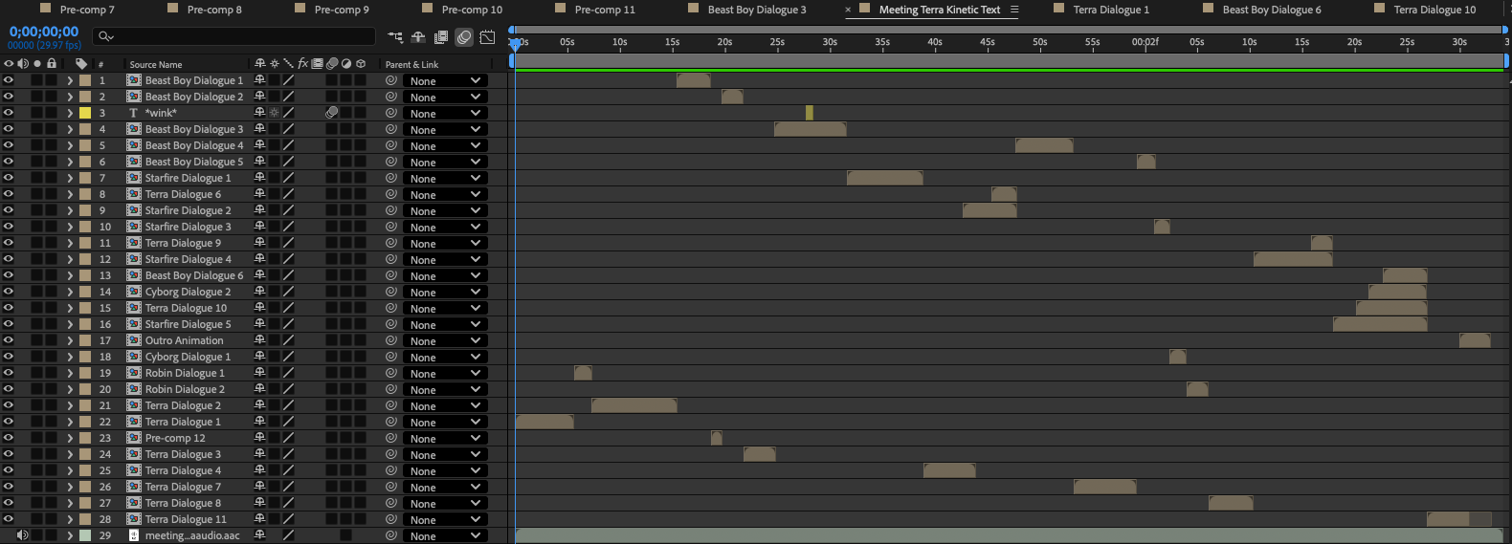The height and width of the screenshot is (544, 1512).
Task: Expand the Cyborg Dialogue 2 layer properties
Action: click(x=70, y=292)
